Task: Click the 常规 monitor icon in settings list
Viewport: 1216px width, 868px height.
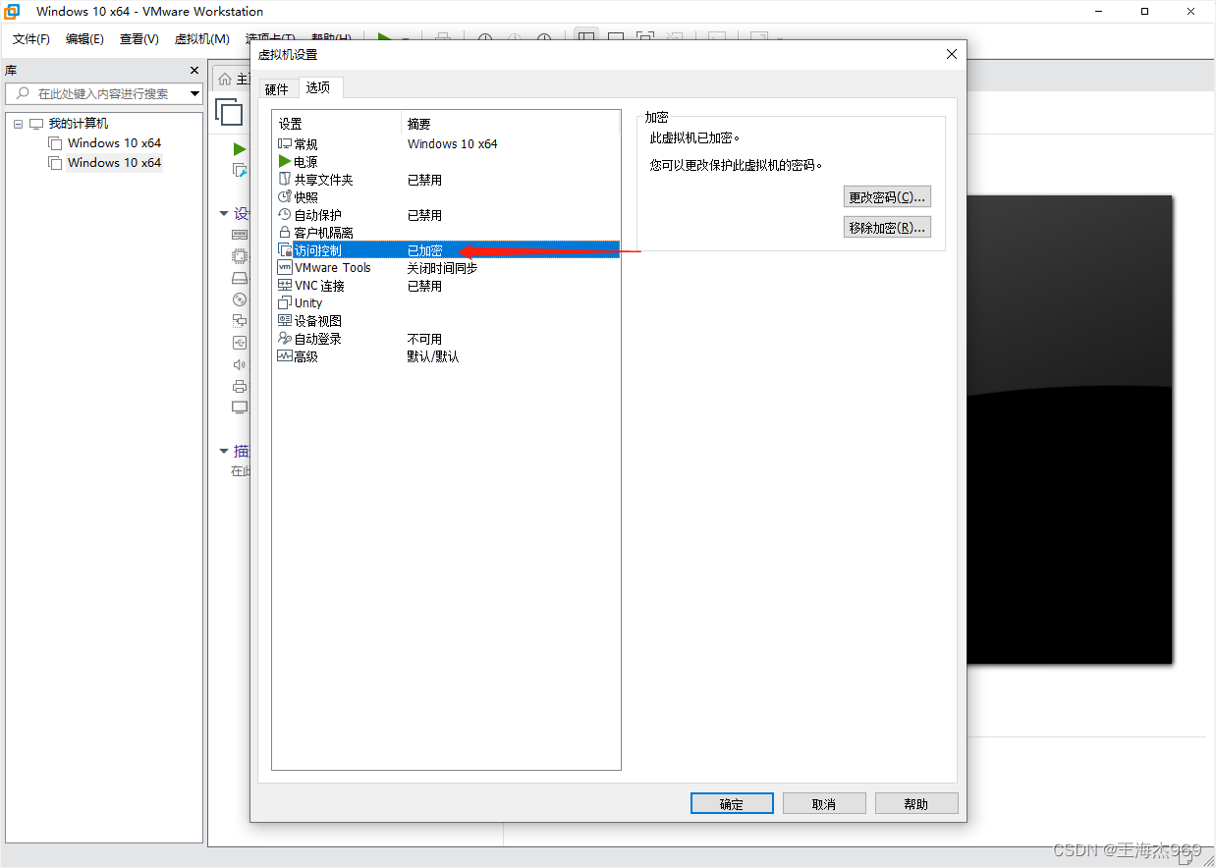Action: click(285, 143)
